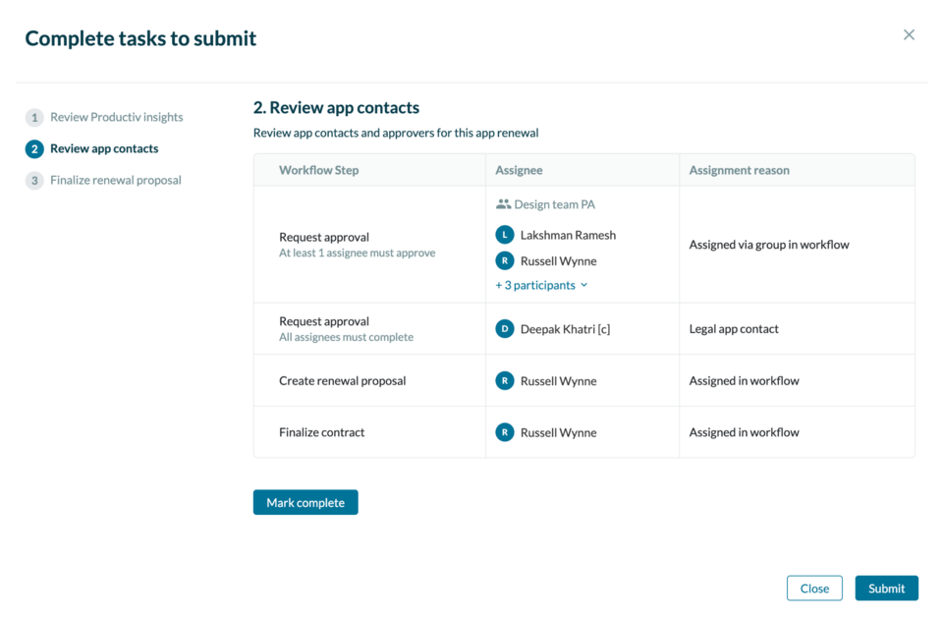The image size is (943, 619).
Task: Click the Workflow Step column header
Action: [x=318, y=170]
